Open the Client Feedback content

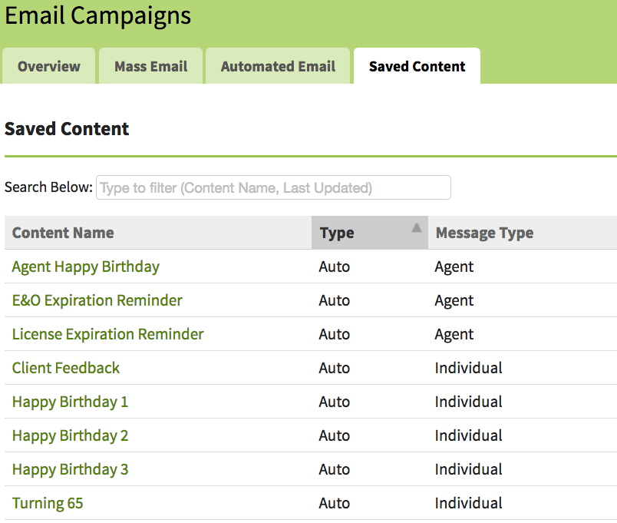point(66,368)
